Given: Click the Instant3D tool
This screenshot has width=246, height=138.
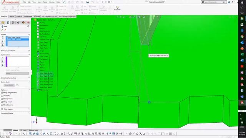Looking at the screenshot, I should [117, 8].
